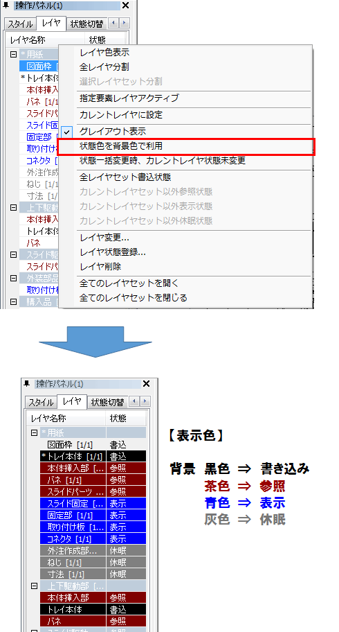Viewport: 339px width, 632px height.
Task: Select 全てのレイヤセットを開く menu entry
Action: point(185,283)
